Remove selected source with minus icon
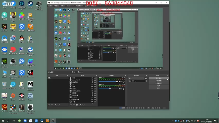 (74, 105)
